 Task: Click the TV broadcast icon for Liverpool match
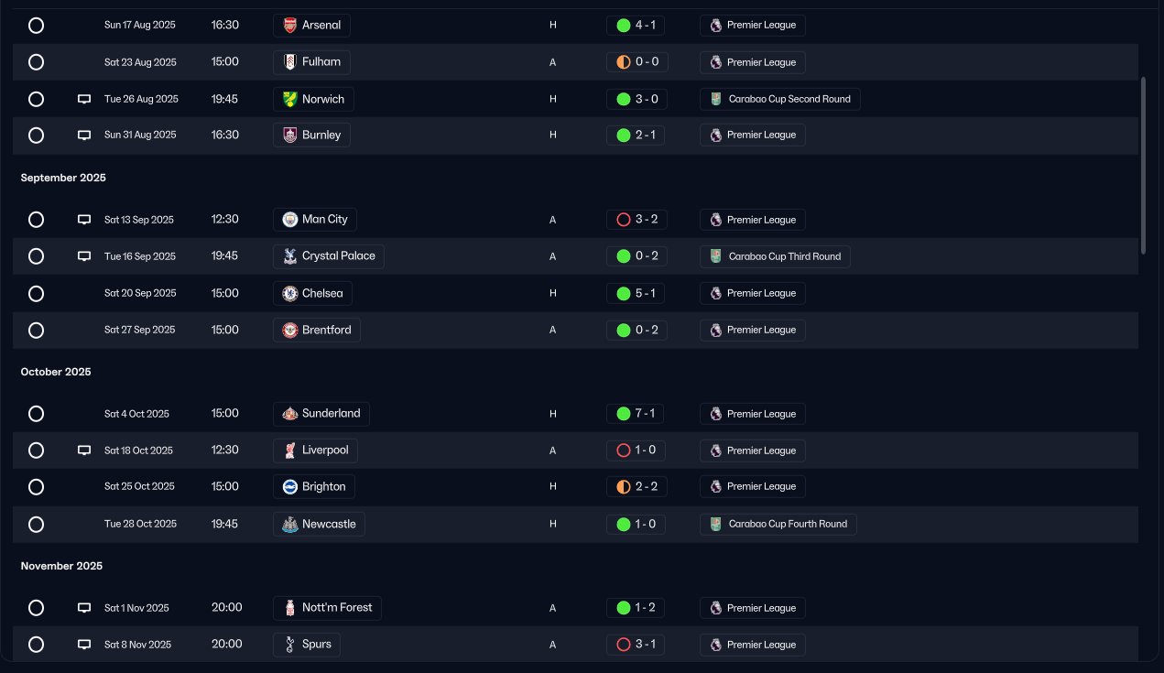pyautogui.click(x=84, y=450)
